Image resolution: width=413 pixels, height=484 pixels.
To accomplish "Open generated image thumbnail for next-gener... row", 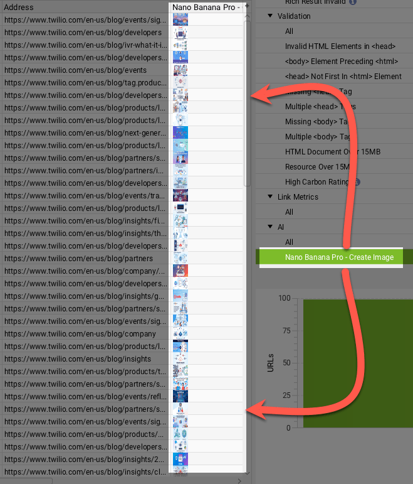I will click(180, 133).
